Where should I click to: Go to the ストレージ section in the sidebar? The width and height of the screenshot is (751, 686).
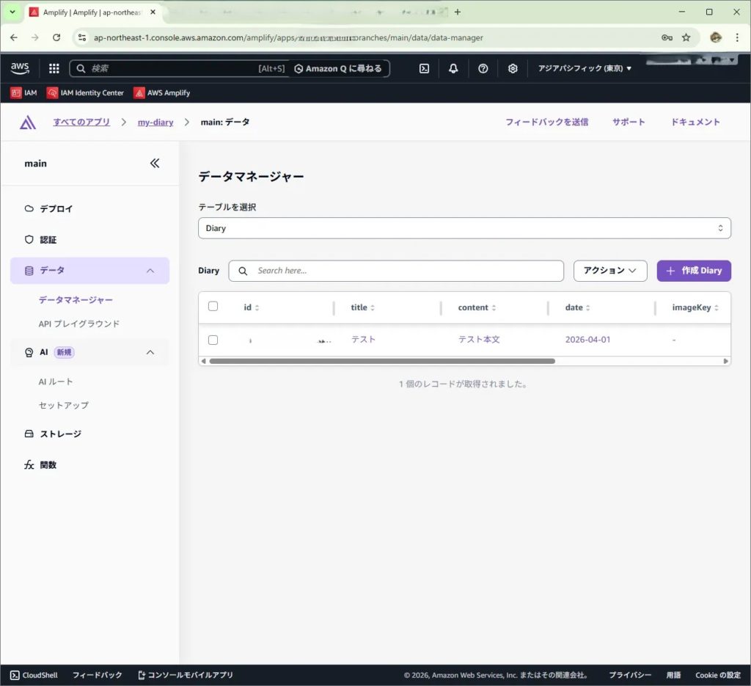click(60, 434)
